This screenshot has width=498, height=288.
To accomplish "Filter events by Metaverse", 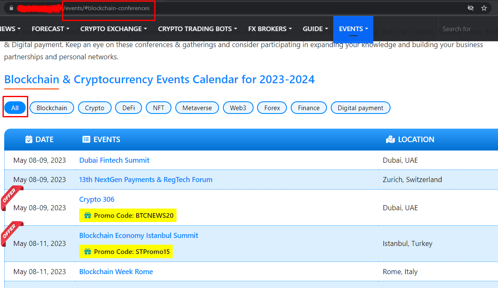I will (197, 108).
